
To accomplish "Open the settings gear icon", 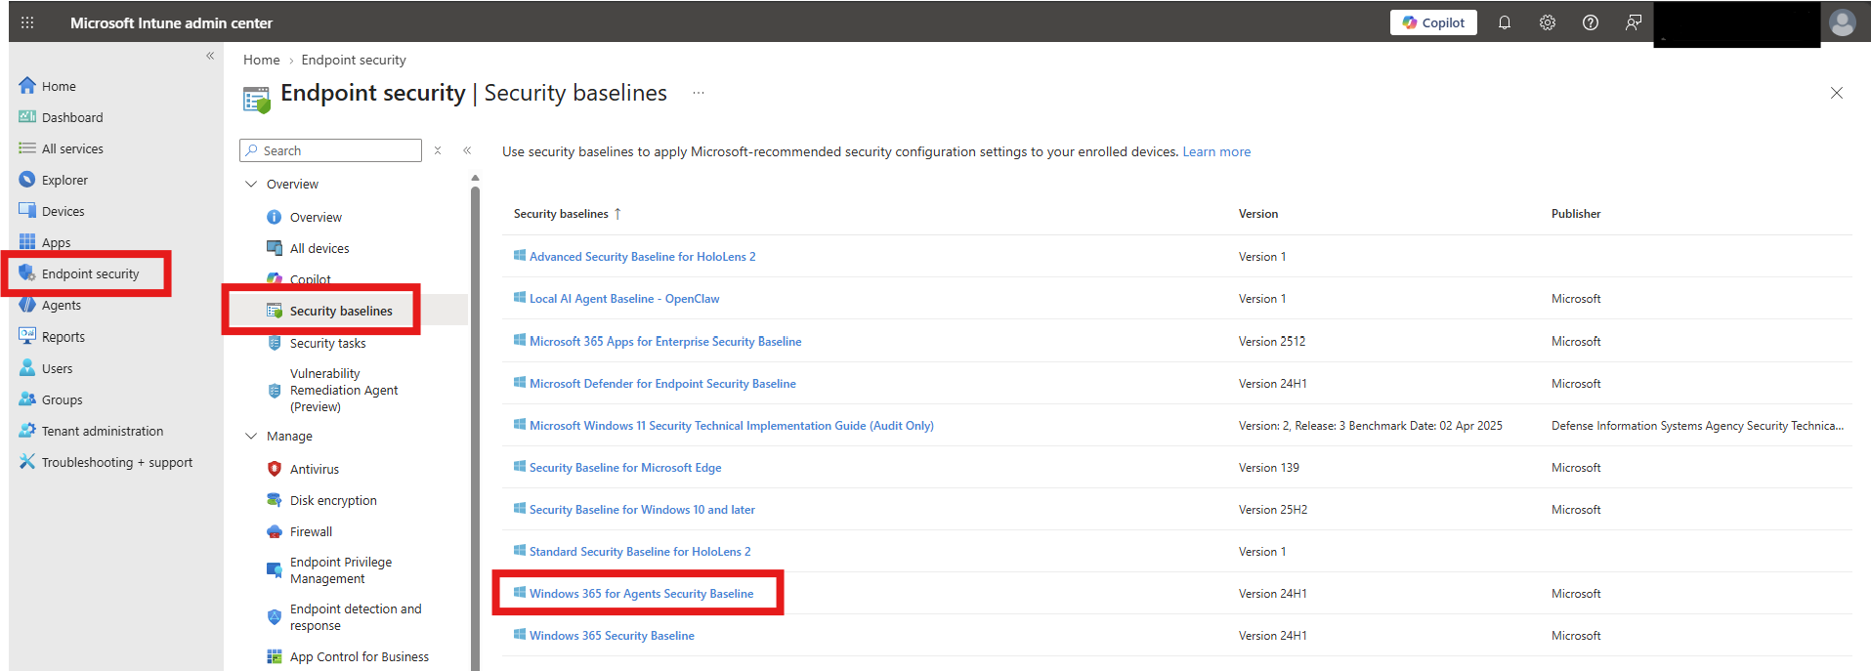I will (1548, 22).
